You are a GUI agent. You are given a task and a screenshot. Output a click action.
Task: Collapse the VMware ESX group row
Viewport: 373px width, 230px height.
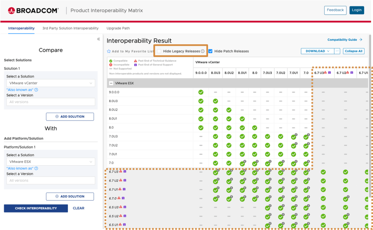click(x=111, y=83)
